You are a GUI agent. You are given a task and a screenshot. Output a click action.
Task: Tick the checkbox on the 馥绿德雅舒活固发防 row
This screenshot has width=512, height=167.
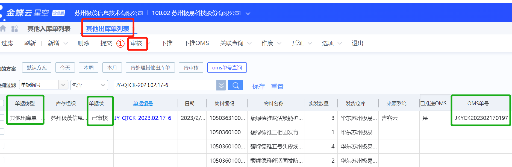[x=2, y=160]
